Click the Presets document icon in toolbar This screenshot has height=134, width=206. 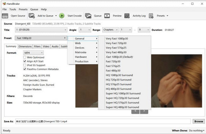pos(151,16)
